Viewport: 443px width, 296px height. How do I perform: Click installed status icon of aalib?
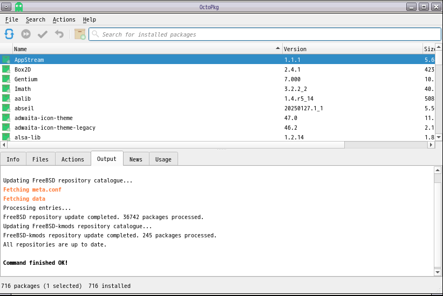coord(6,98)
